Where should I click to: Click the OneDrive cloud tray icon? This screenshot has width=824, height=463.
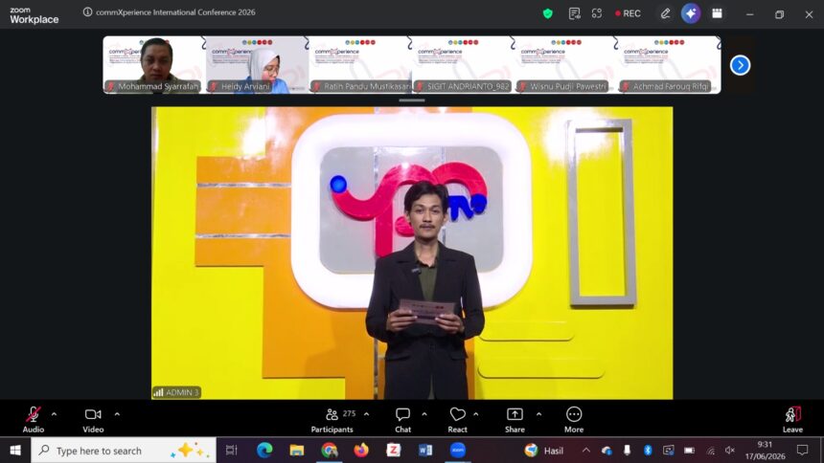[x=607, y=451]
